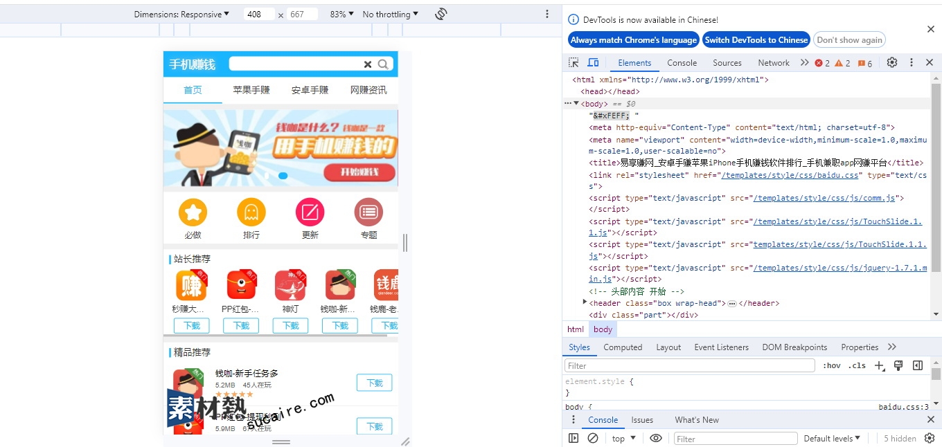Expand the header box wrap-head node
The height and width of the screenshot is (447, 942).
[x=585, y=302]
